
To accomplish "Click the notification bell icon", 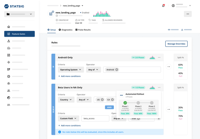I will [163, 5].
